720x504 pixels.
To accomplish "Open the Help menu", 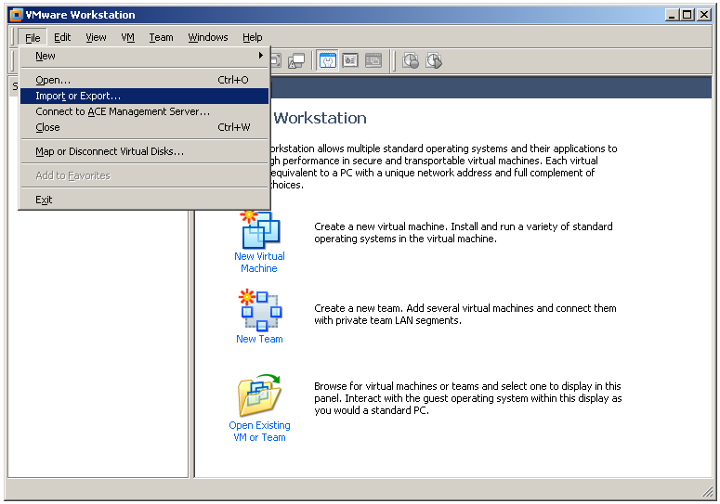I will (253, 37).
